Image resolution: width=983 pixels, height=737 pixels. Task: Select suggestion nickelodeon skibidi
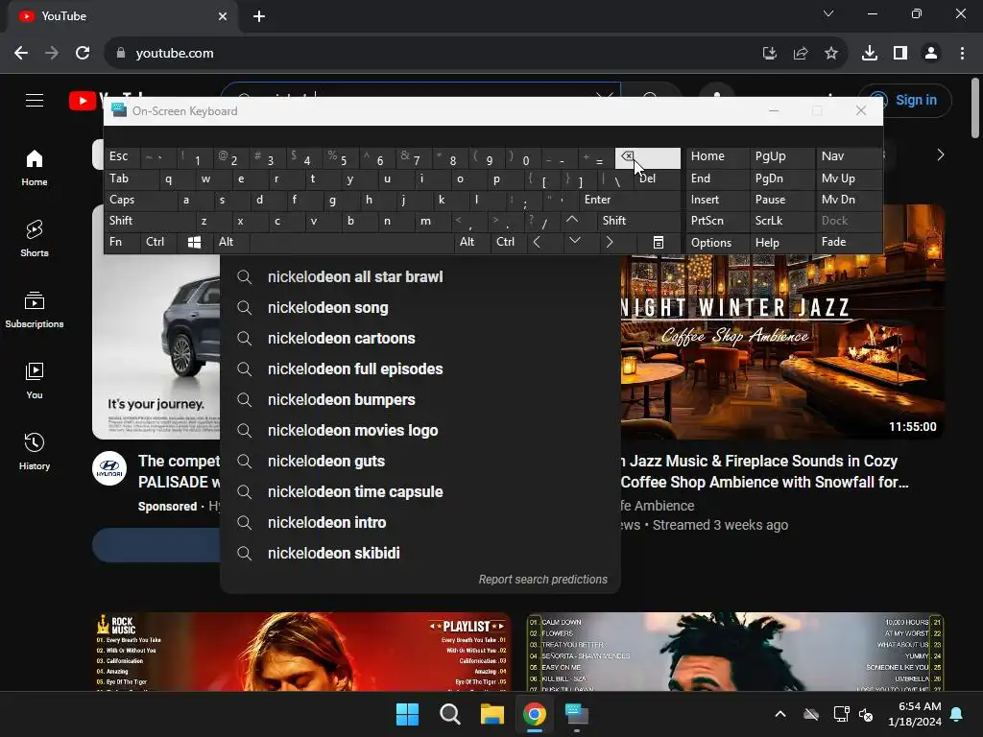[x=420, y=554]
